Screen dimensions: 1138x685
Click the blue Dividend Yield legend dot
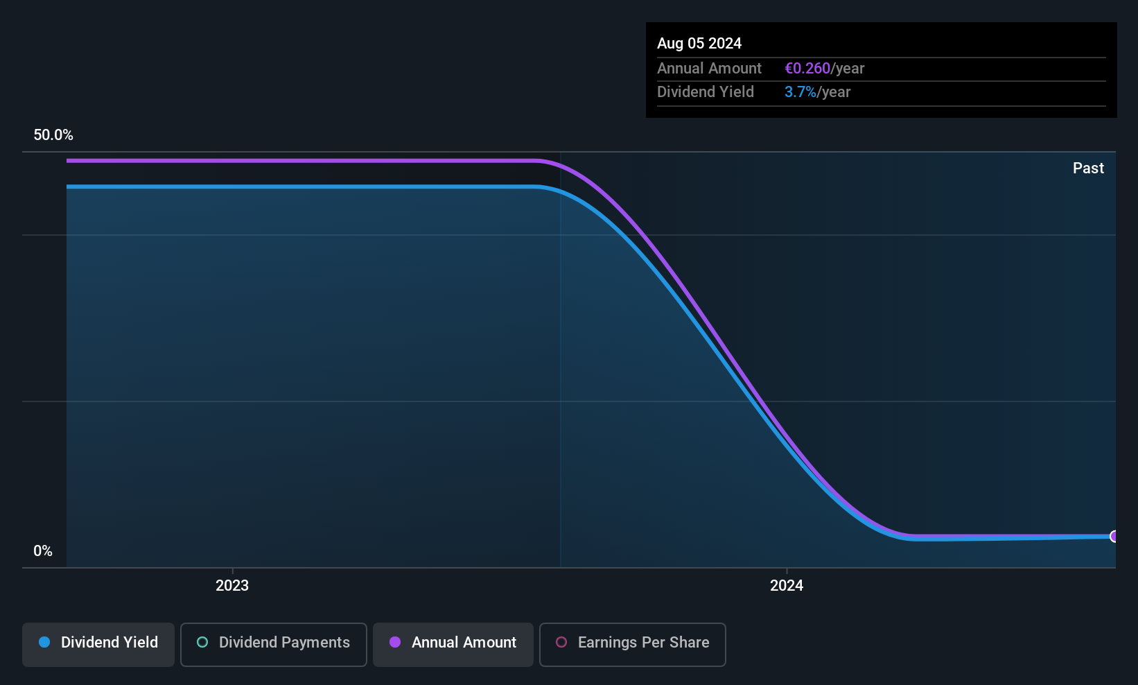coord(44,642)
